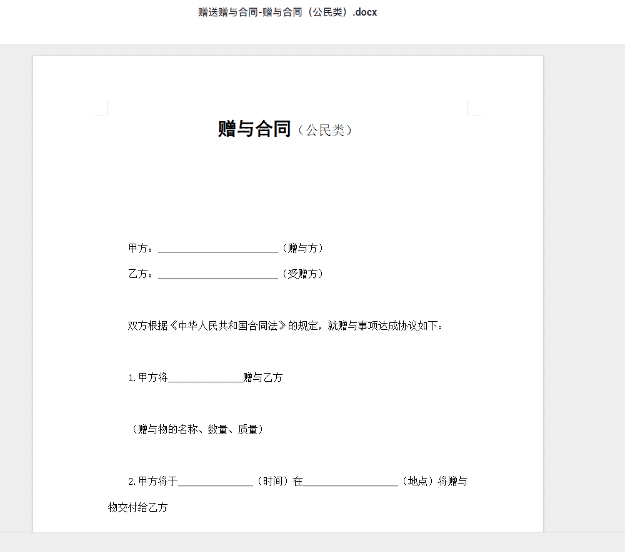Click the blank line after 甲方：

(218, 251)
